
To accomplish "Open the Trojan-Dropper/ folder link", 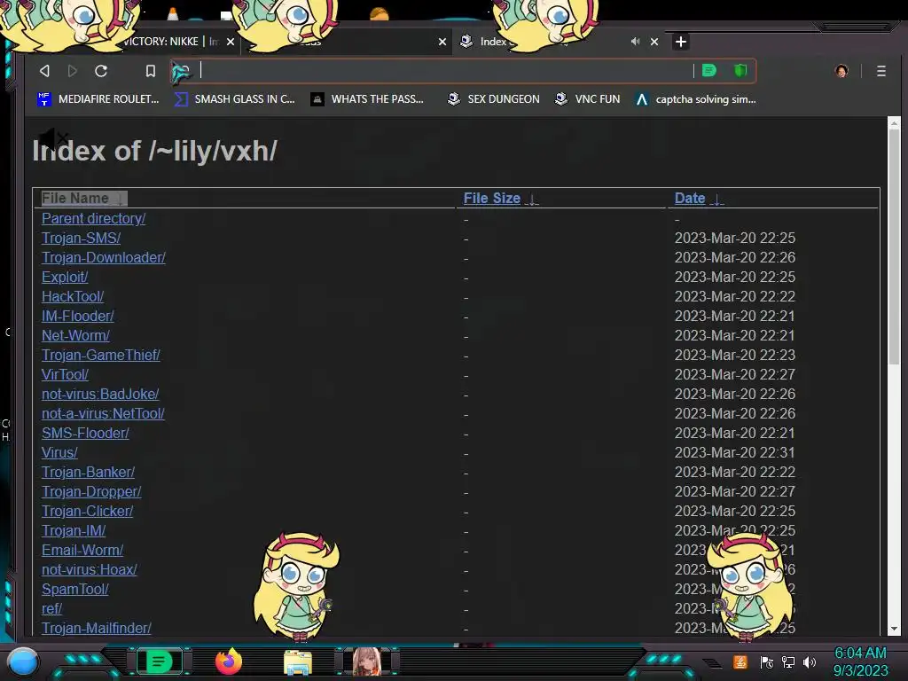I will [x=91, y=491].
